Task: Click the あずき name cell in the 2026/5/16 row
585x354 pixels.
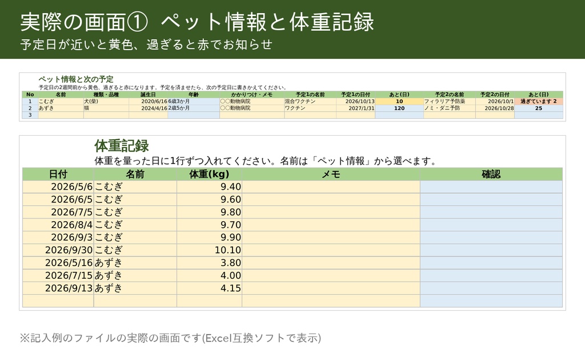Action: click(x=135, y=263)
